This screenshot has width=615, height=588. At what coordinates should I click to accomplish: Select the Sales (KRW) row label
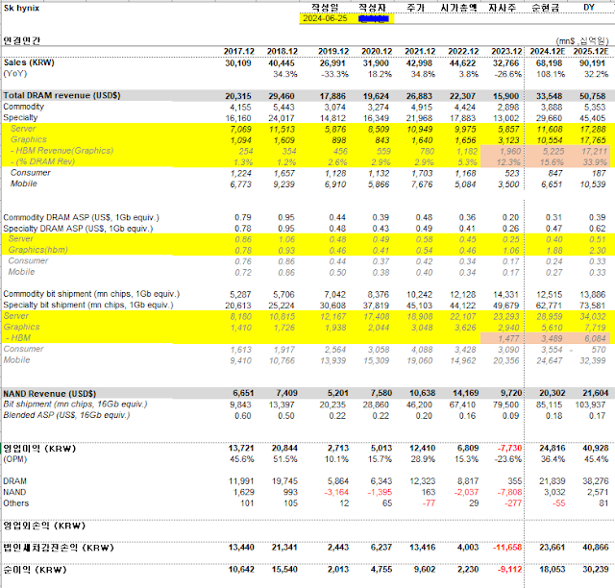click(29, 62)
